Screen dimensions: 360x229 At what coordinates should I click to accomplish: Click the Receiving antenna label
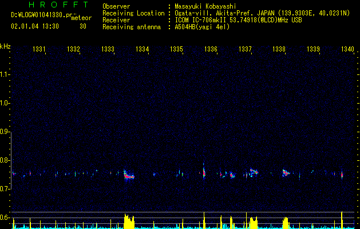[132, 27]
